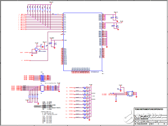Screen dimensions: 168x126
Task: Select the eMMC (BOOT PART) boot mode line
Action: (x=52, y=108)
